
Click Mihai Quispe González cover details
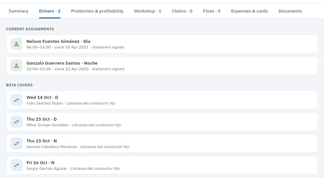pos(74,125)
